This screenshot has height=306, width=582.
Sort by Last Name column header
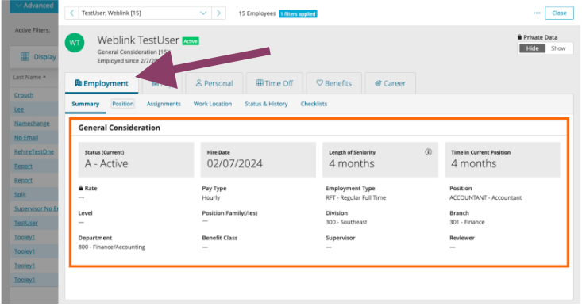[29, 77]
